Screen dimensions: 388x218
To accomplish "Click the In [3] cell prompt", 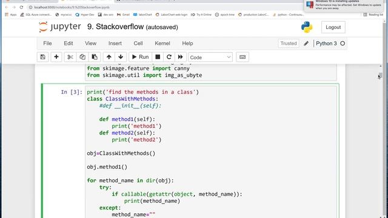I will [72, 92].
